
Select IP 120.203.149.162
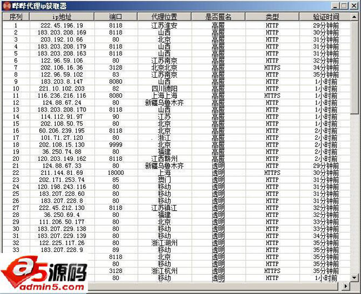tap(62, 159)
